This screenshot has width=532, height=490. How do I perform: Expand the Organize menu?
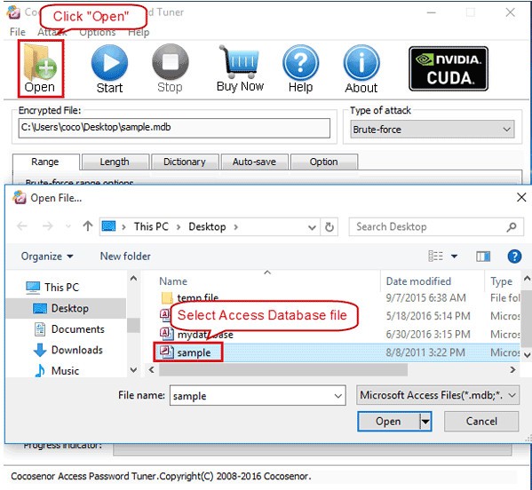47,257
